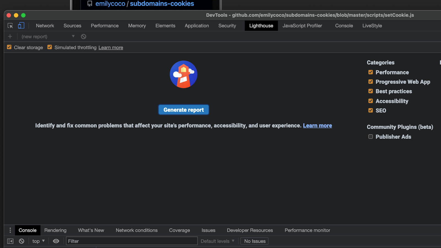Open Learn more link beside Simulated throttling
Viewport: 441px width, 248px height.
[111, 48]
